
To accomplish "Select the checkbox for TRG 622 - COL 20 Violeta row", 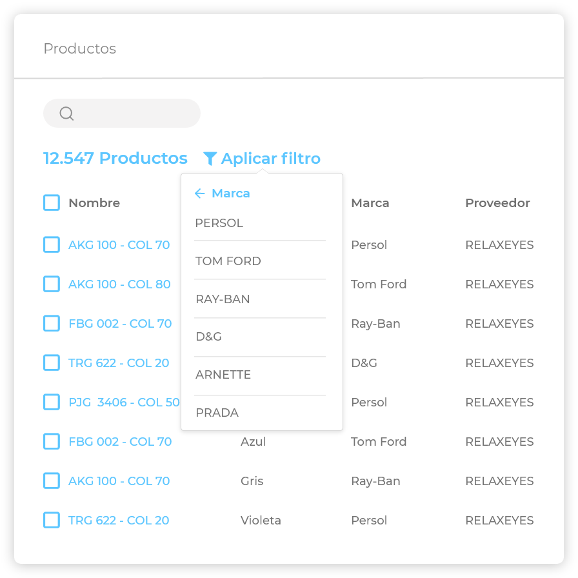I will pos(52,521).
